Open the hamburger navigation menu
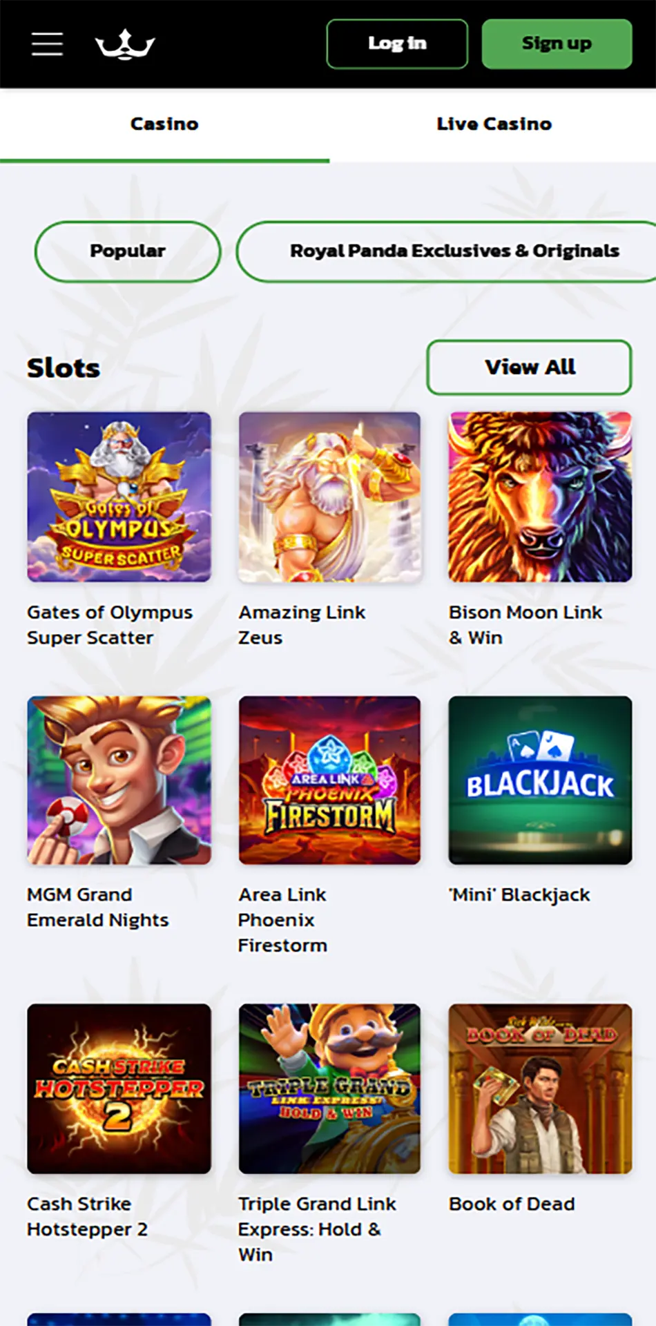Screen dimensions: 656x1326 coord(47,44)
